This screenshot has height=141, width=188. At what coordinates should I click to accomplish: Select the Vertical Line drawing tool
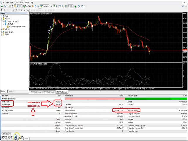point(8,10)
